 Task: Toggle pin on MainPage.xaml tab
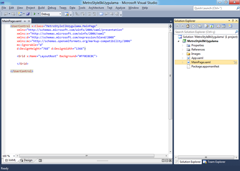pos(25,21)
